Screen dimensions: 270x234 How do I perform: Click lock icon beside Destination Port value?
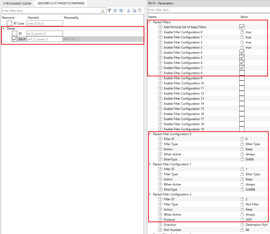242,225
